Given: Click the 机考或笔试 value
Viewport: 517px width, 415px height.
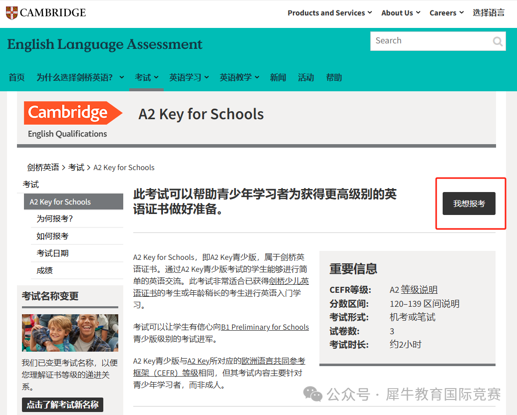Looking at the screenshot, I should tap(413, 317).
